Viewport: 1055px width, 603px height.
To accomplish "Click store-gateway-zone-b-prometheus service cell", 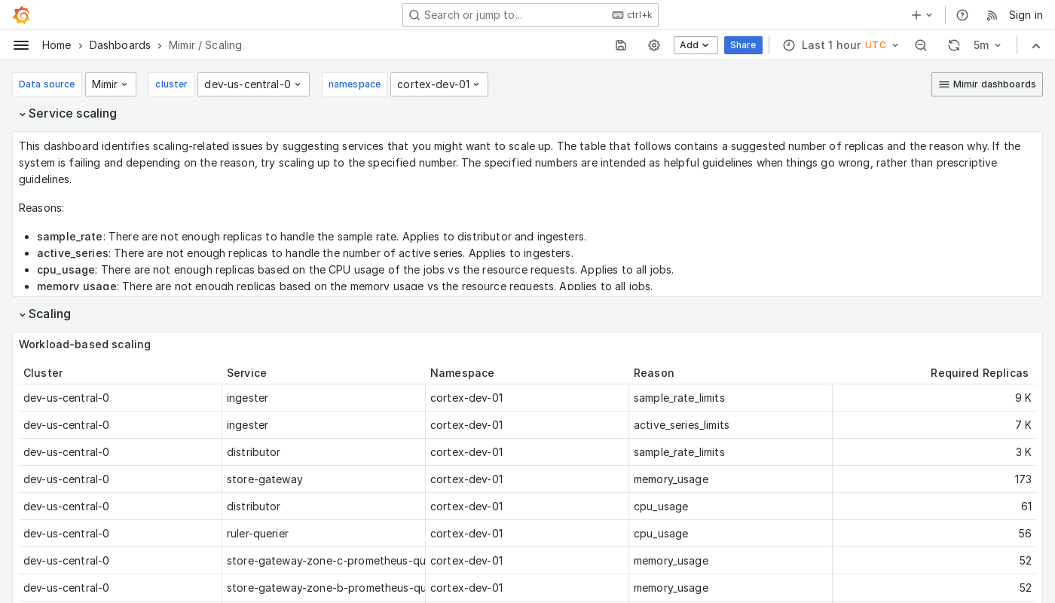I will coord(323,588).
